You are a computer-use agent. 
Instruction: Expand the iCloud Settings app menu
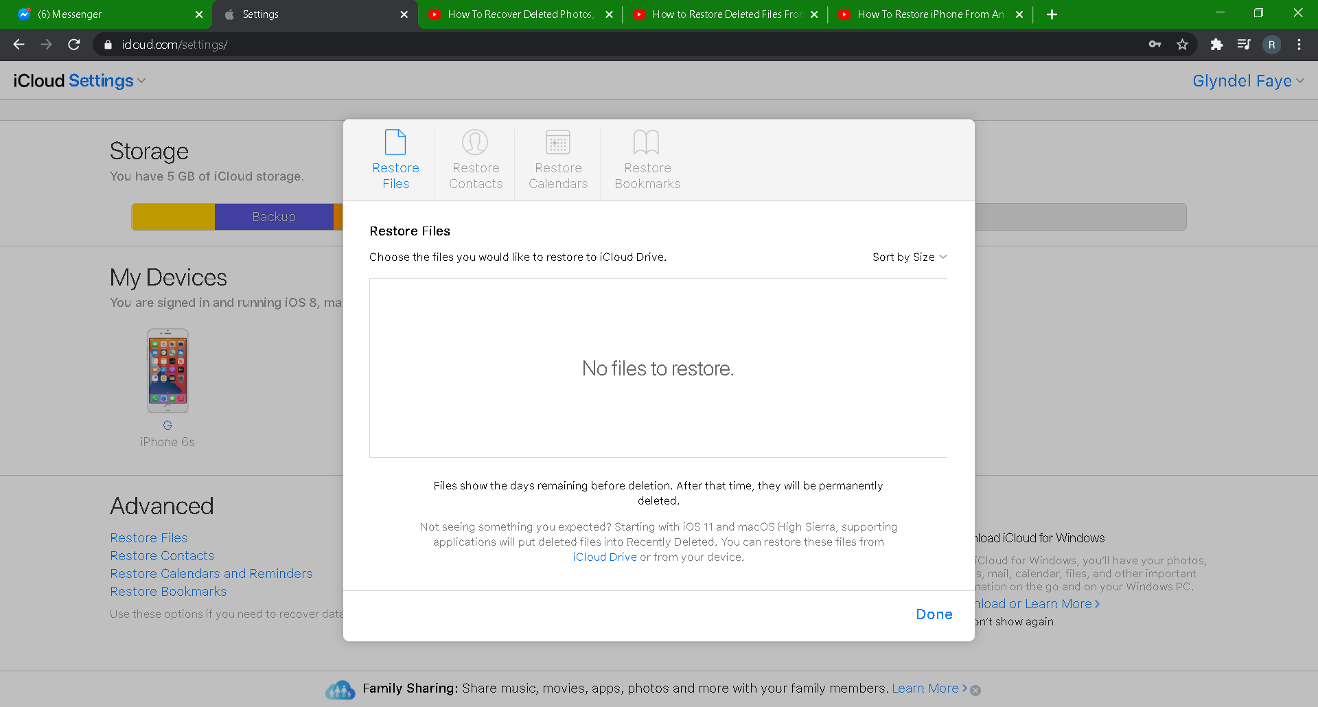tap(80, 80)
